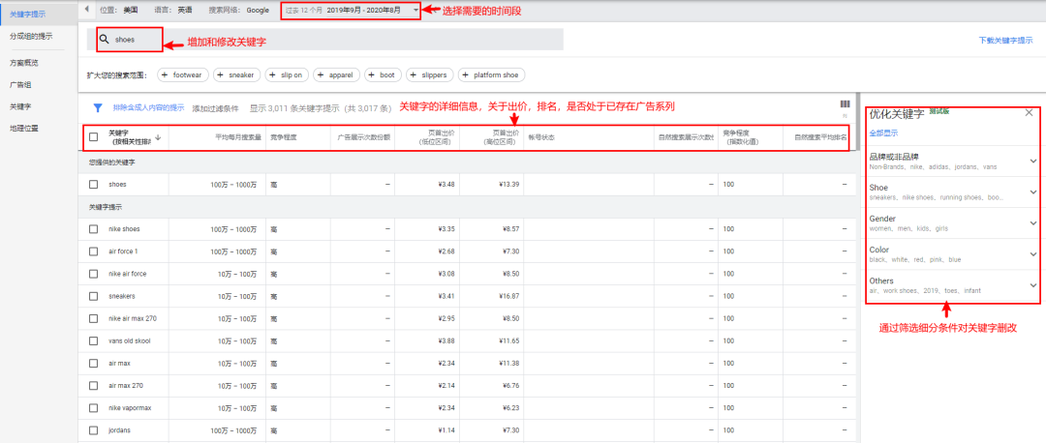Click 全部显示 in the refine panel
Viewport: 1046px width, 443px height.
(884, 133)
